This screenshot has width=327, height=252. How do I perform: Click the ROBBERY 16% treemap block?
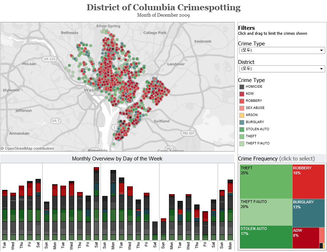pos(308,181)
